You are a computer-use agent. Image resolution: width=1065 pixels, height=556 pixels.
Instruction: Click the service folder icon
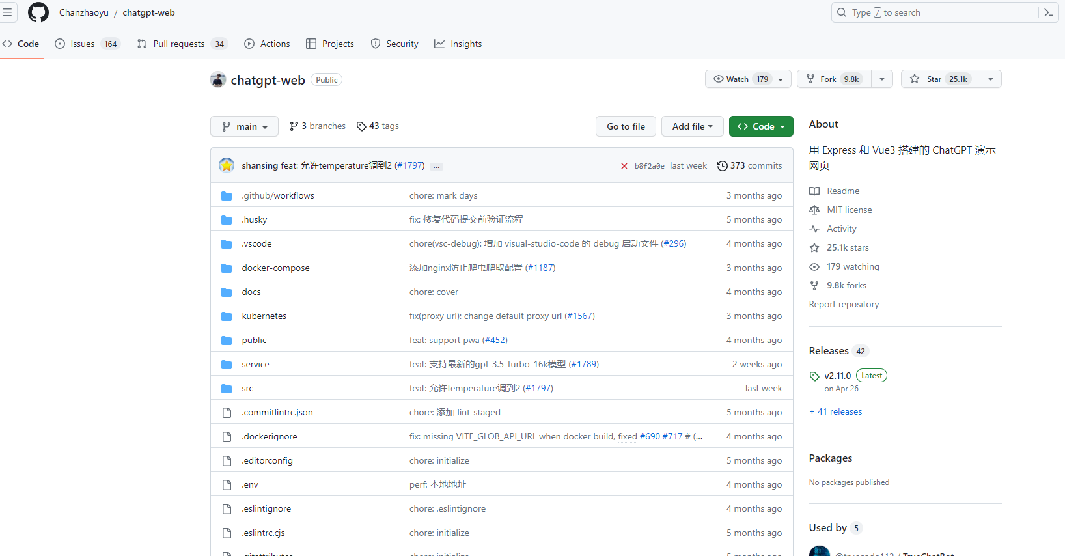click(227, 365)
